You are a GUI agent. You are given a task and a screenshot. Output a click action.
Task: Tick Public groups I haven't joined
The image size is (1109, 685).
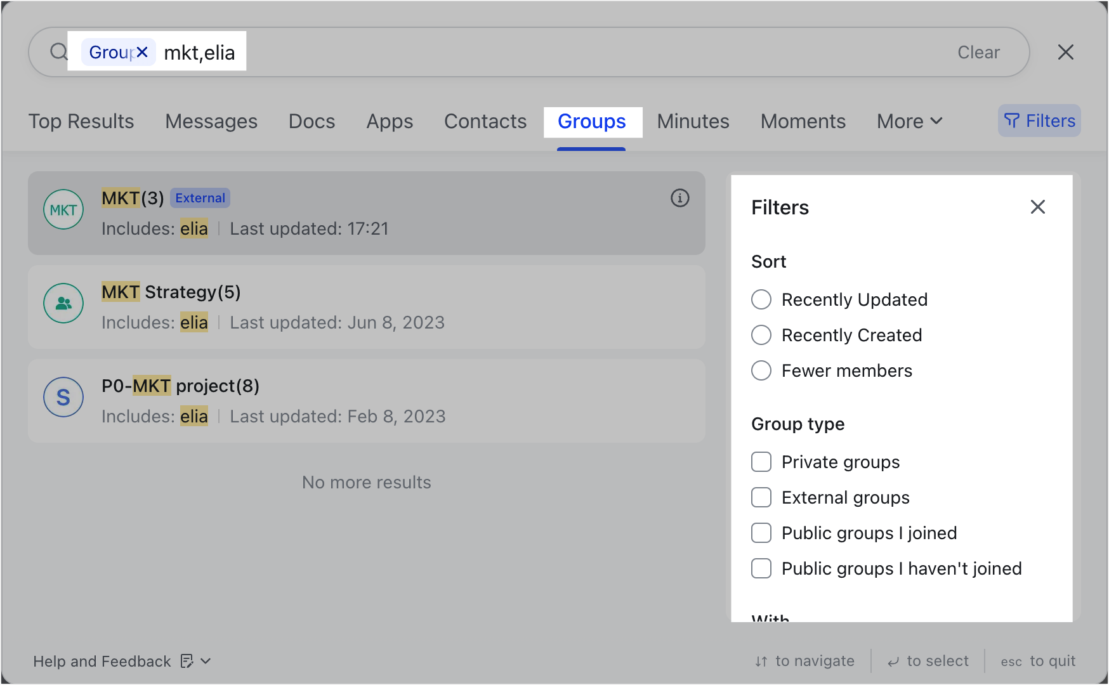pos(761,568)
